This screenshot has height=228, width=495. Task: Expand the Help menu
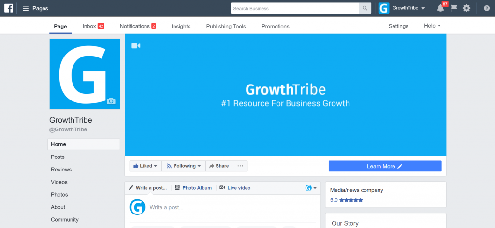tap(432, 26)
